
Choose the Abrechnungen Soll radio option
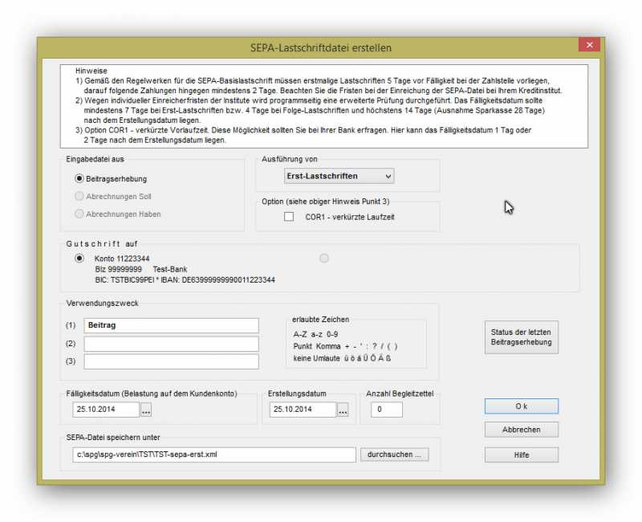tap(79, 196)
